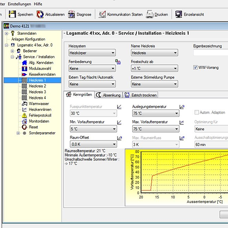The height and width of the screenshot is (228, 228).
Task: Switch to the Estrich trocknen tab
Action: pos(140,95)
